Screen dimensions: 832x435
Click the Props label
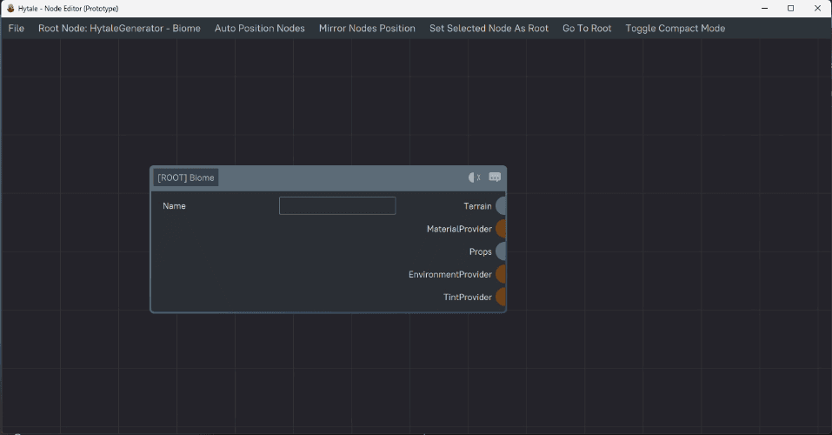480,251
